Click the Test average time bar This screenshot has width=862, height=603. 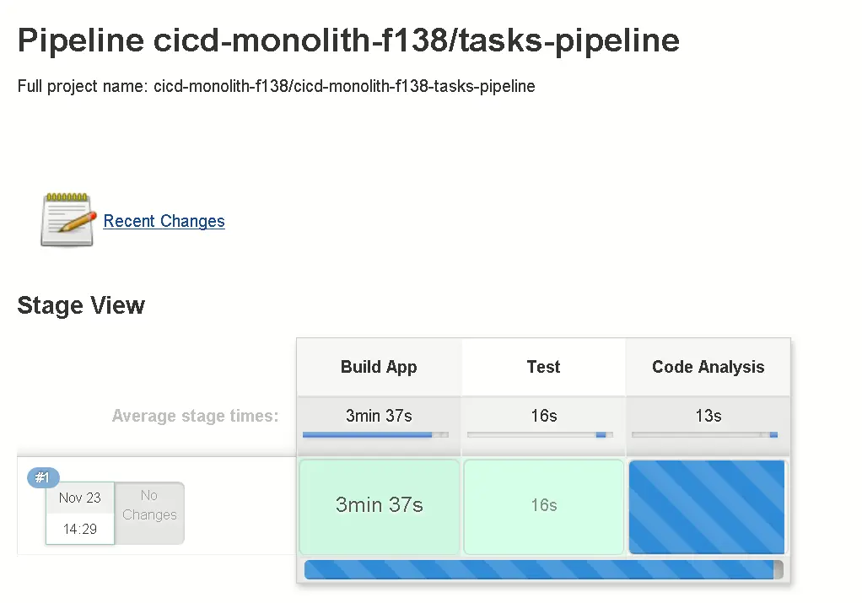(x=540, y=435)
